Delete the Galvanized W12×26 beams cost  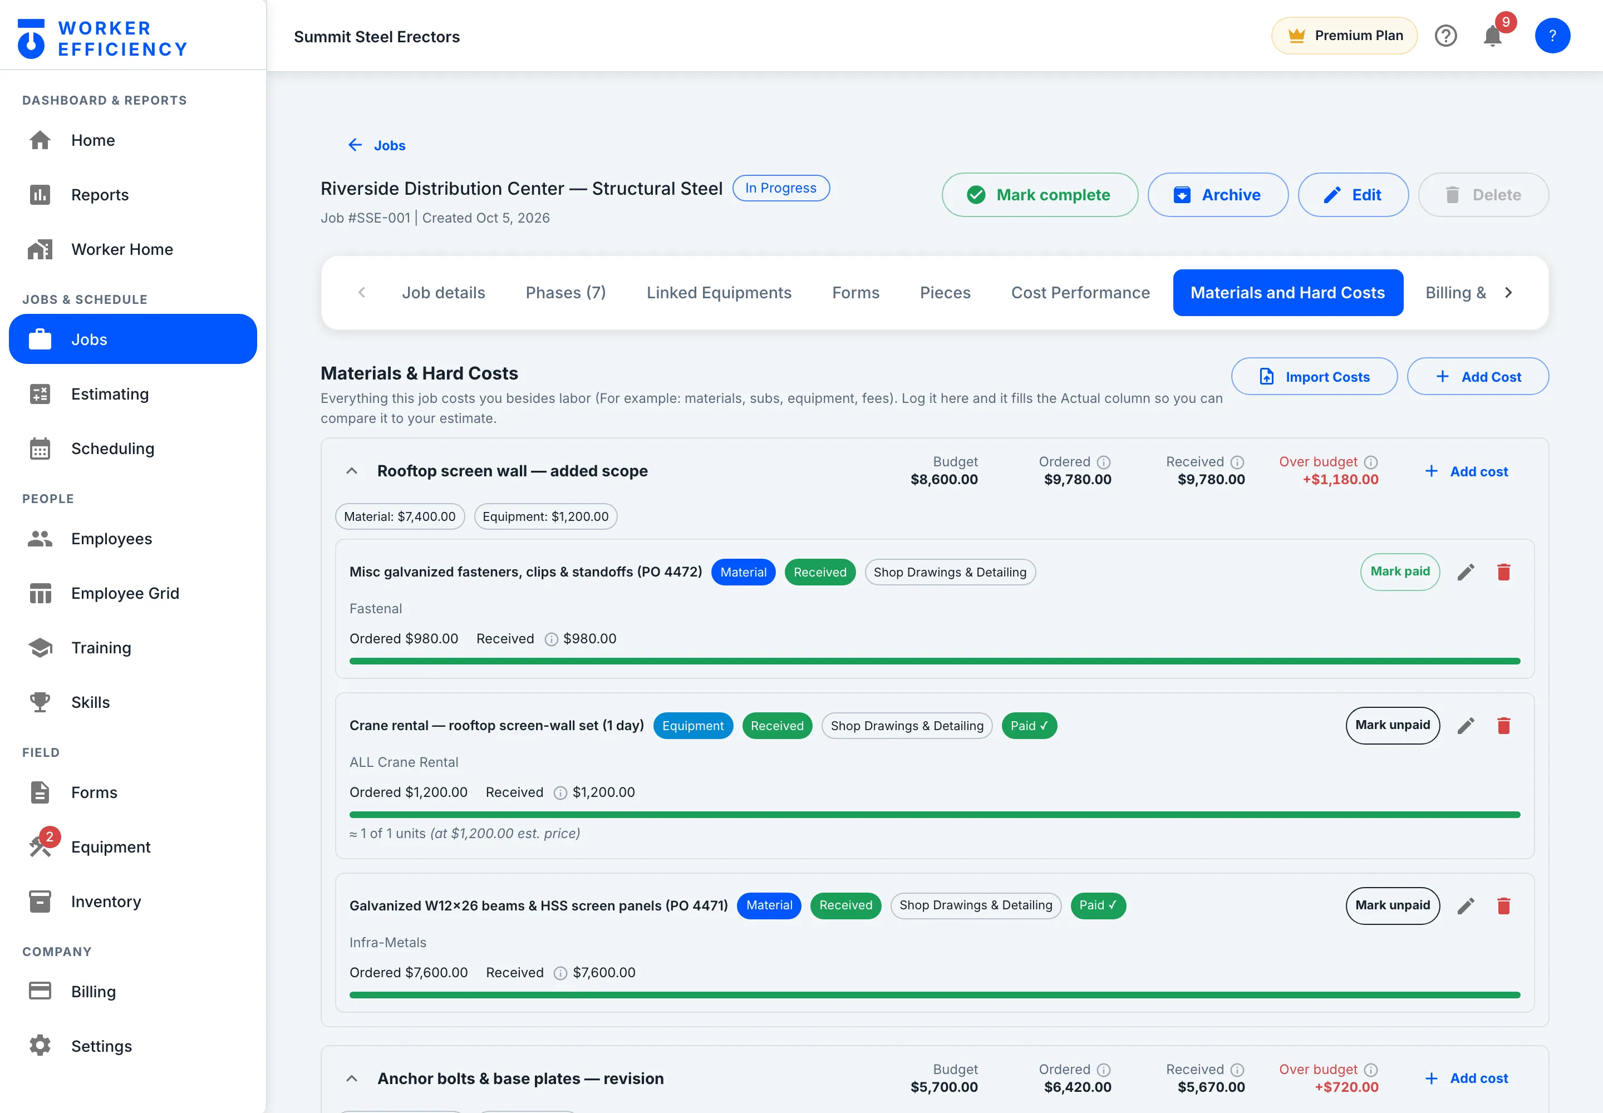point(1503,906)
